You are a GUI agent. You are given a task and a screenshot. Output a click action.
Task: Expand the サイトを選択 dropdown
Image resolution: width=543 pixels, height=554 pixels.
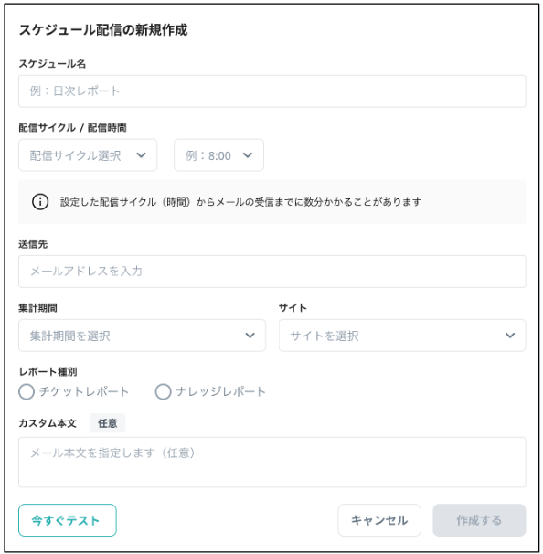tap(402, 336)
